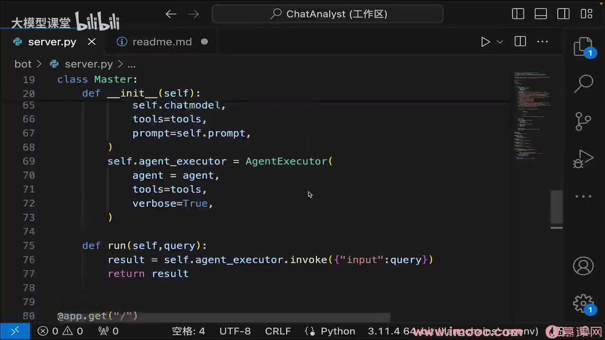Image resolution: width=605 pixels, height=340 pixels.
Task: Run the Python file with the play button
Action: point(485,42)
